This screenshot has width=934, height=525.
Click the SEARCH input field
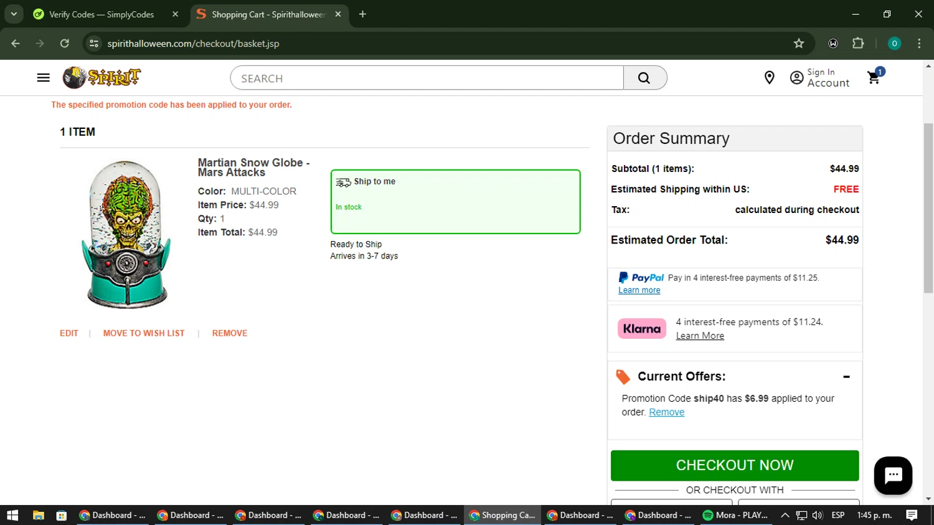point(427,78)
